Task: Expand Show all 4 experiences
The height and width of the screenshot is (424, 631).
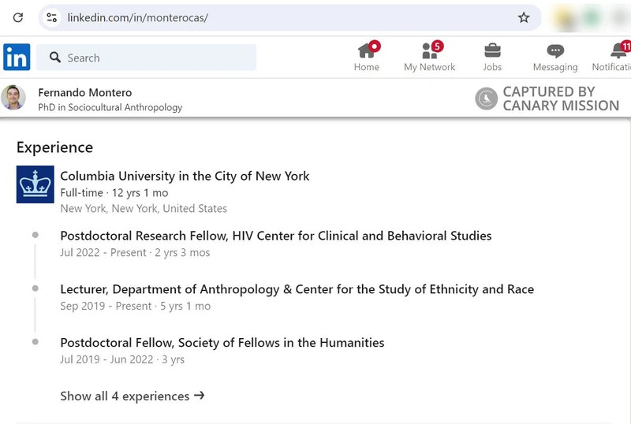Action: (132, 396)
